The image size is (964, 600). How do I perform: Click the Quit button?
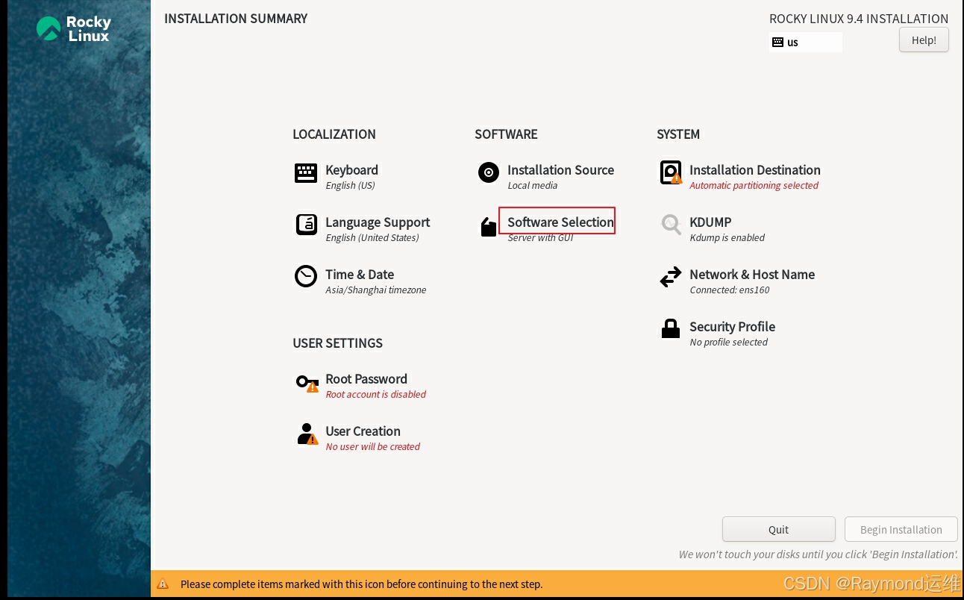(x=778, y=529)
